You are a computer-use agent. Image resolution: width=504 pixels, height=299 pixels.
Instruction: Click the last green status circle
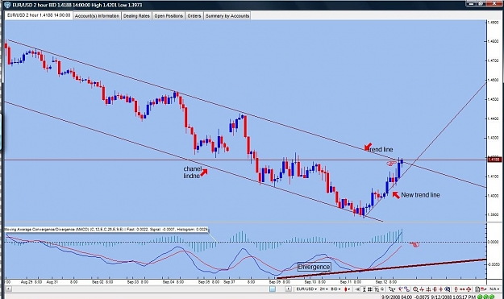pyautogui.click(x=492, y=297)
